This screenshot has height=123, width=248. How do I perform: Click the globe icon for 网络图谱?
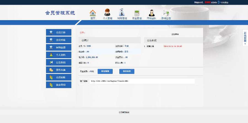tap(51, 47)
